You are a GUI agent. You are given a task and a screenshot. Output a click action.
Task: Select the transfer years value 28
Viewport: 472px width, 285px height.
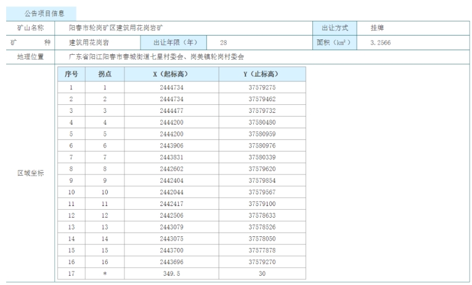click(x=223, y=43)
